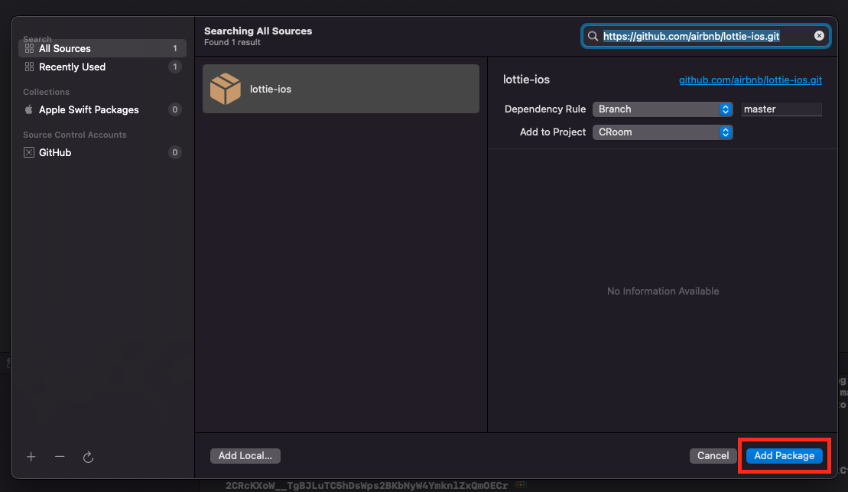
Task: Select the lottie-ios package result row
Action: pyautogui.click(x=341, y=89)
